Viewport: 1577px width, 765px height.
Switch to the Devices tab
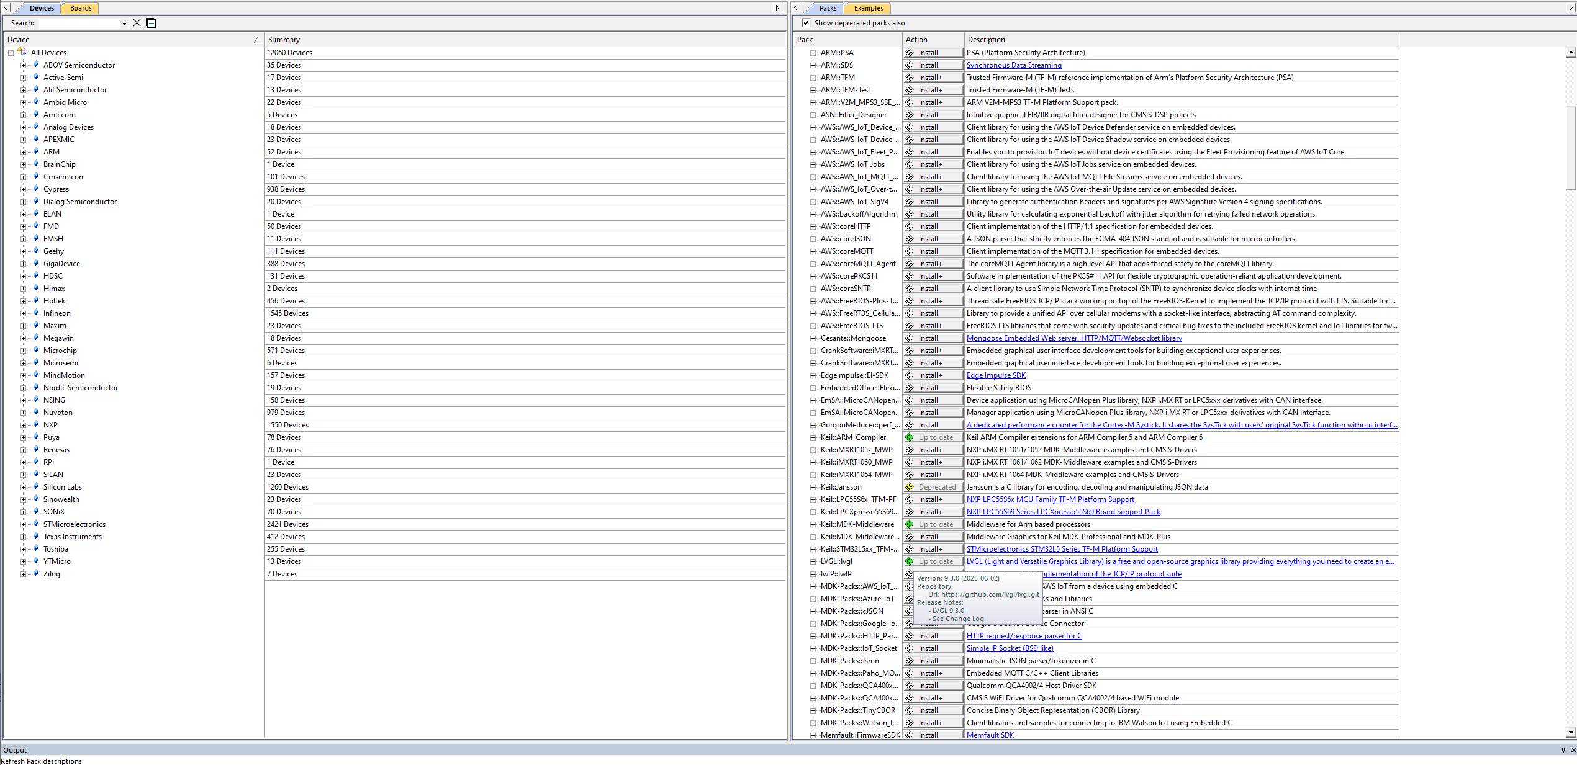(41, 8)
